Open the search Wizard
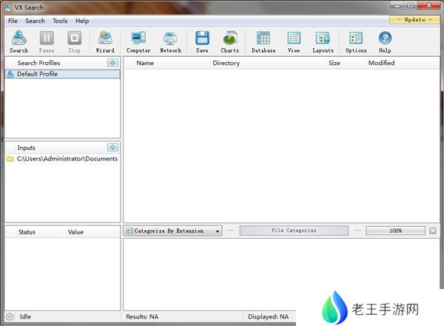This screenshot has height=326, width=444. [x=105, y=42]
